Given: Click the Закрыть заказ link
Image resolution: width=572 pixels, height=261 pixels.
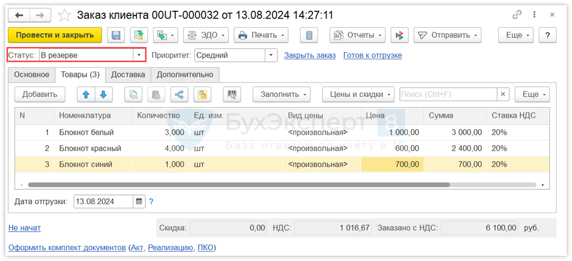Looking at the screenshot, I should tap(310, 56).
